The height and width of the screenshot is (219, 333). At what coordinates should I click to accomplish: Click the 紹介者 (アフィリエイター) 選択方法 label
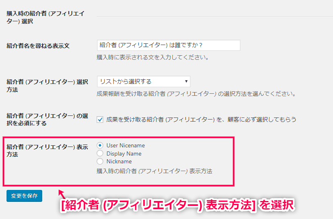pos(47,86)
